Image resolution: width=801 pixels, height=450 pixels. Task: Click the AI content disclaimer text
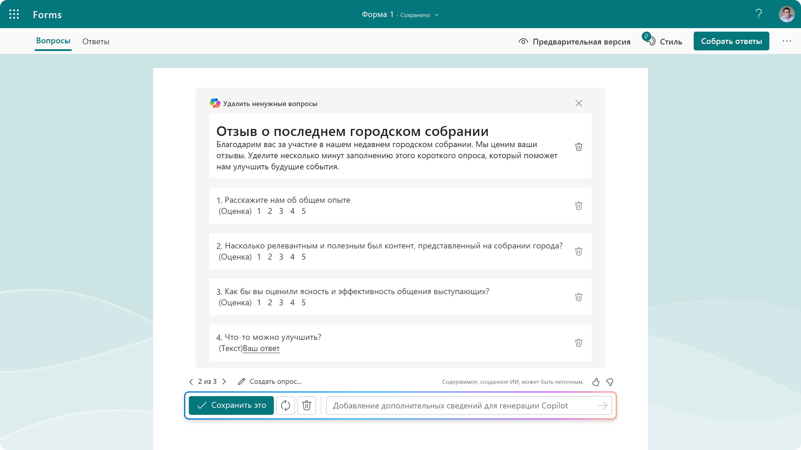pos(513,382)
